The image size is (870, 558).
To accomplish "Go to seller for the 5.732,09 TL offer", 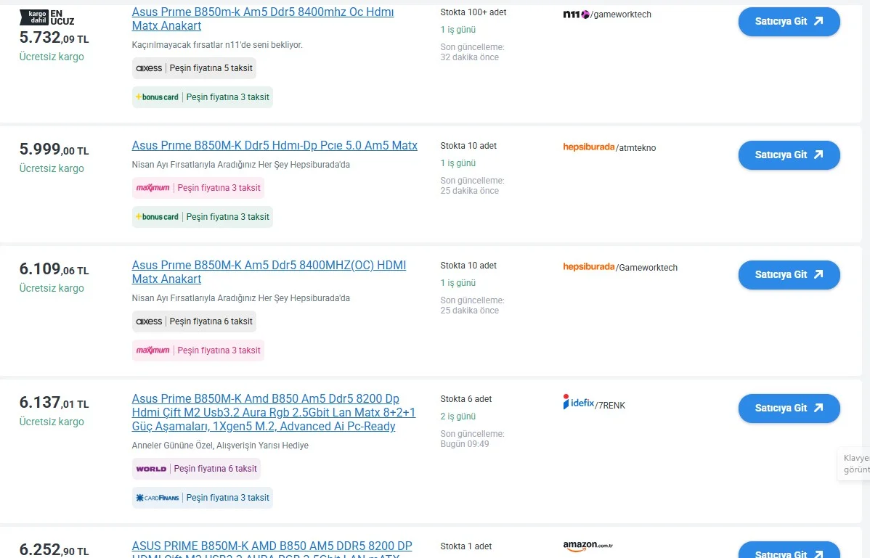I will [789, 22].
